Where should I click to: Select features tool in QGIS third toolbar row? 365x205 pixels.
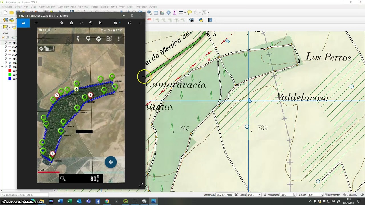pyautogui.click(x=5, y=27)
